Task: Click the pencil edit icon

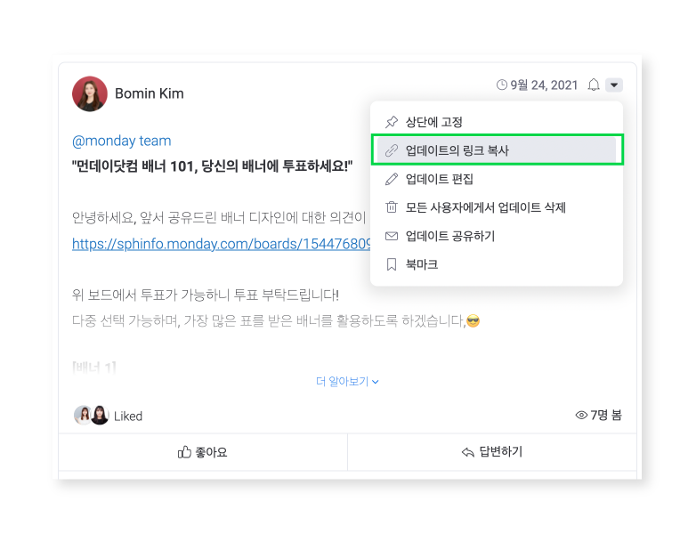Action: 391,179
